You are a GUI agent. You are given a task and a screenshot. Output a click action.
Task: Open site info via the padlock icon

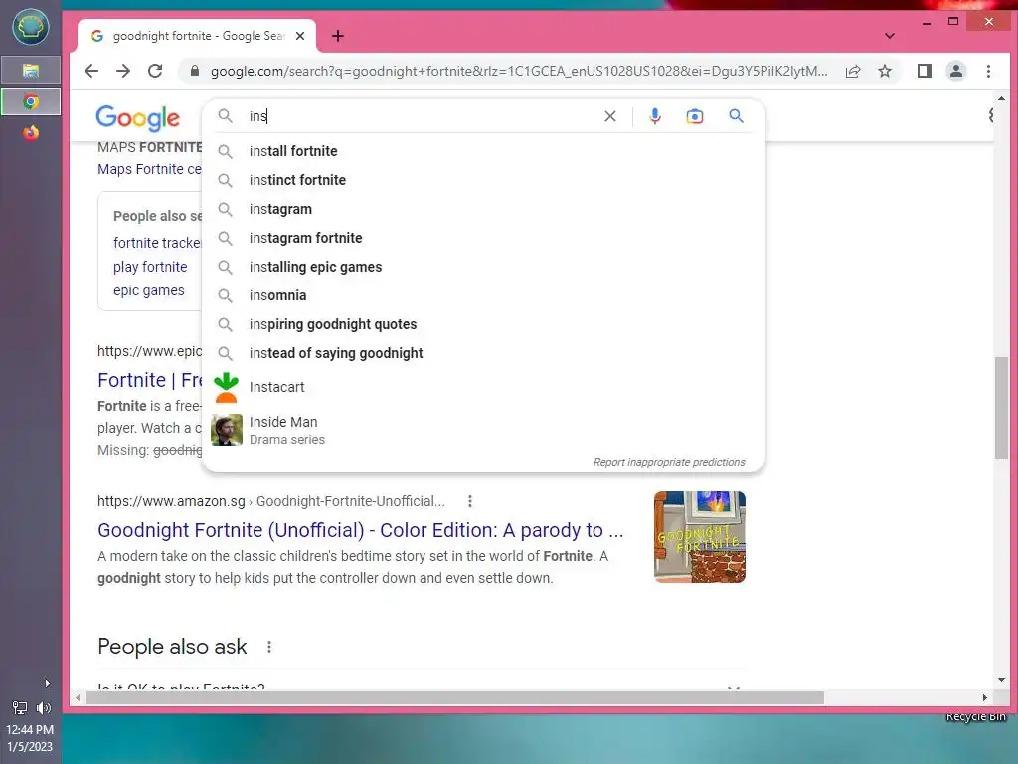(194, 71)
